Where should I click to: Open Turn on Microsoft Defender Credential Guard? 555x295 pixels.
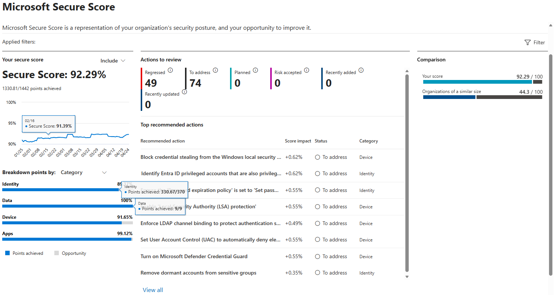pyautogui.click(x=194, y=257)
